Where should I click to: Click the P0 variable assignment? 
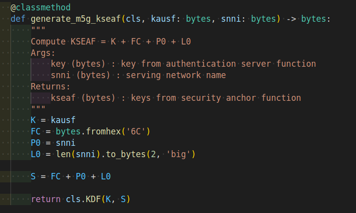(36, 143)
